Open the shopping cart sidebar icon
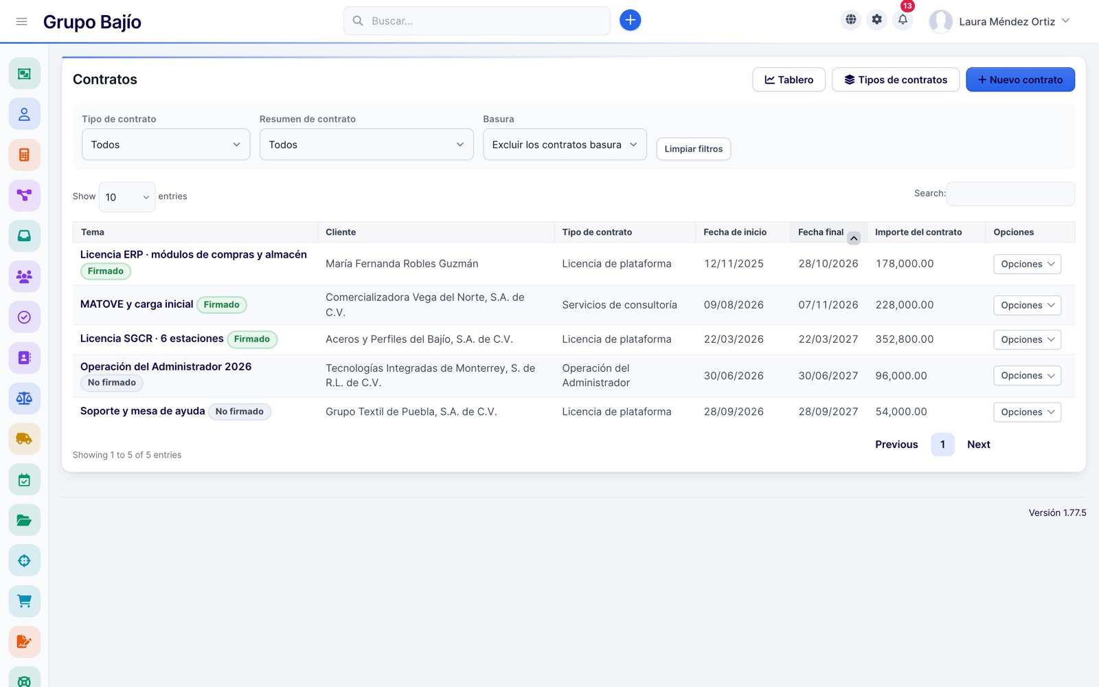The image size is (1099, 687). click(x=24, y=601)
